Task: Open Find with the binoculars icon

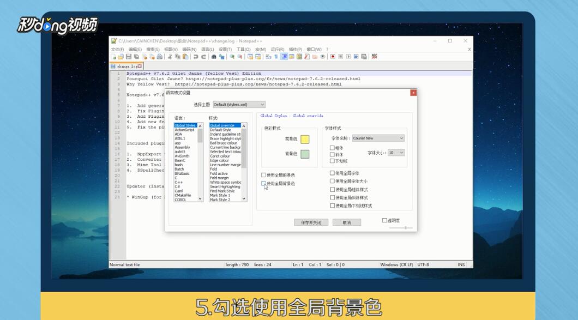Action: point(214,57)
